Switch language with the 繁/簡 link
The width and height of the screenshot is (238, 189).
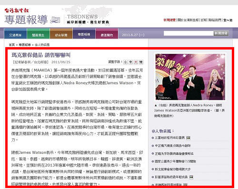pyautogui.click(x=228, y=20)
